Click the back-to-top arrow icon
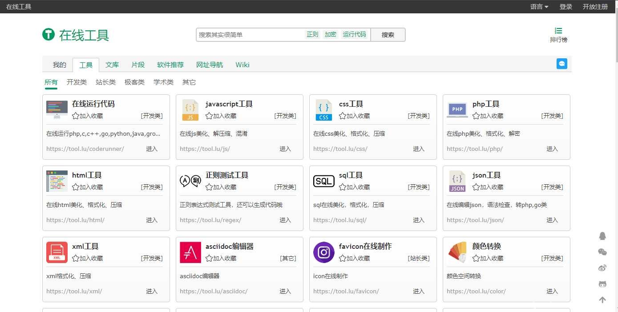Screen dimensions: 618x312 602,300
